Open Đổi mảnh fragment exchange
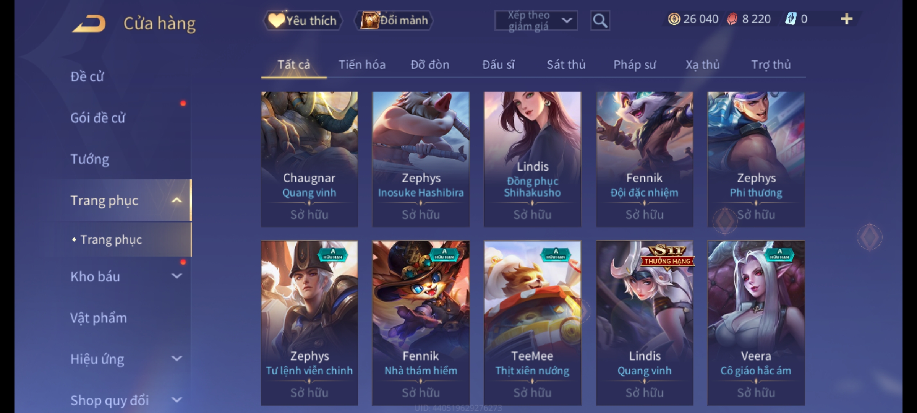917x413 pixels. click(x=394, y=20)
